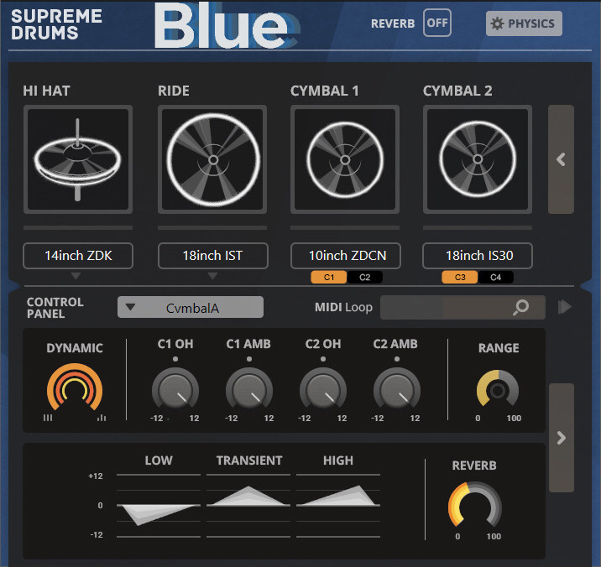601x567 pixels.
Task: Click the 10inch ZDCN cymbal name
Action: click(345, 256)
